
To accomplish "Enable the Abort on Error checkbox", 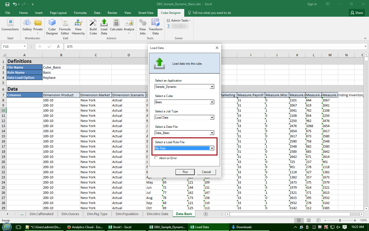I will coord(156,158).
